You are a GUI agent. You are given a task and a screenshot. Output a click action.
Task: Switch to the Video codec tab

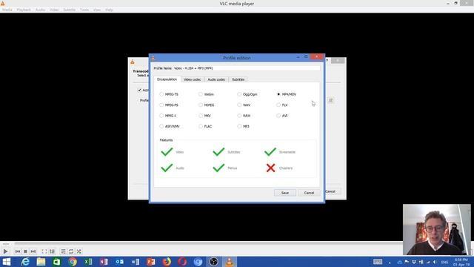193,79
